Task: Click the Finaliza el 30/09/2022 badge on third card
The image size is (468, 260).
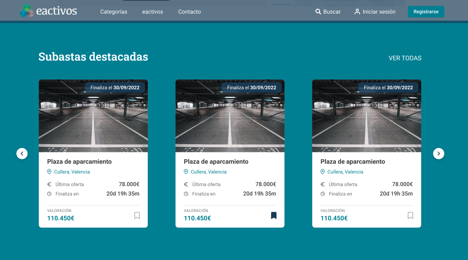Action: [388, 88]
